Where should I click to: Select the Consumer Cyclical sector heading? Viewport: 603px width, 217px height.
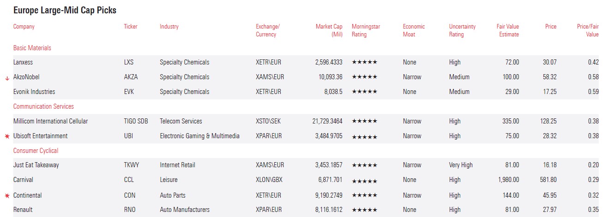pyautogui.click(x=36, y=151)
